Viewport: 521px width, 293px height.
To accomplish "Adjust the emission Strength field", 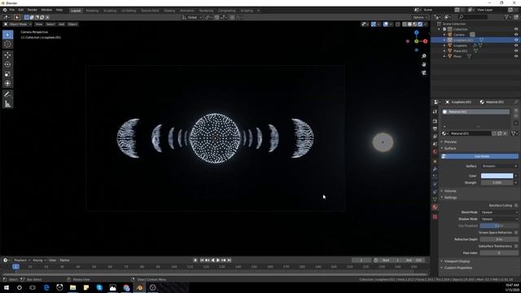I will coord(497,182).
